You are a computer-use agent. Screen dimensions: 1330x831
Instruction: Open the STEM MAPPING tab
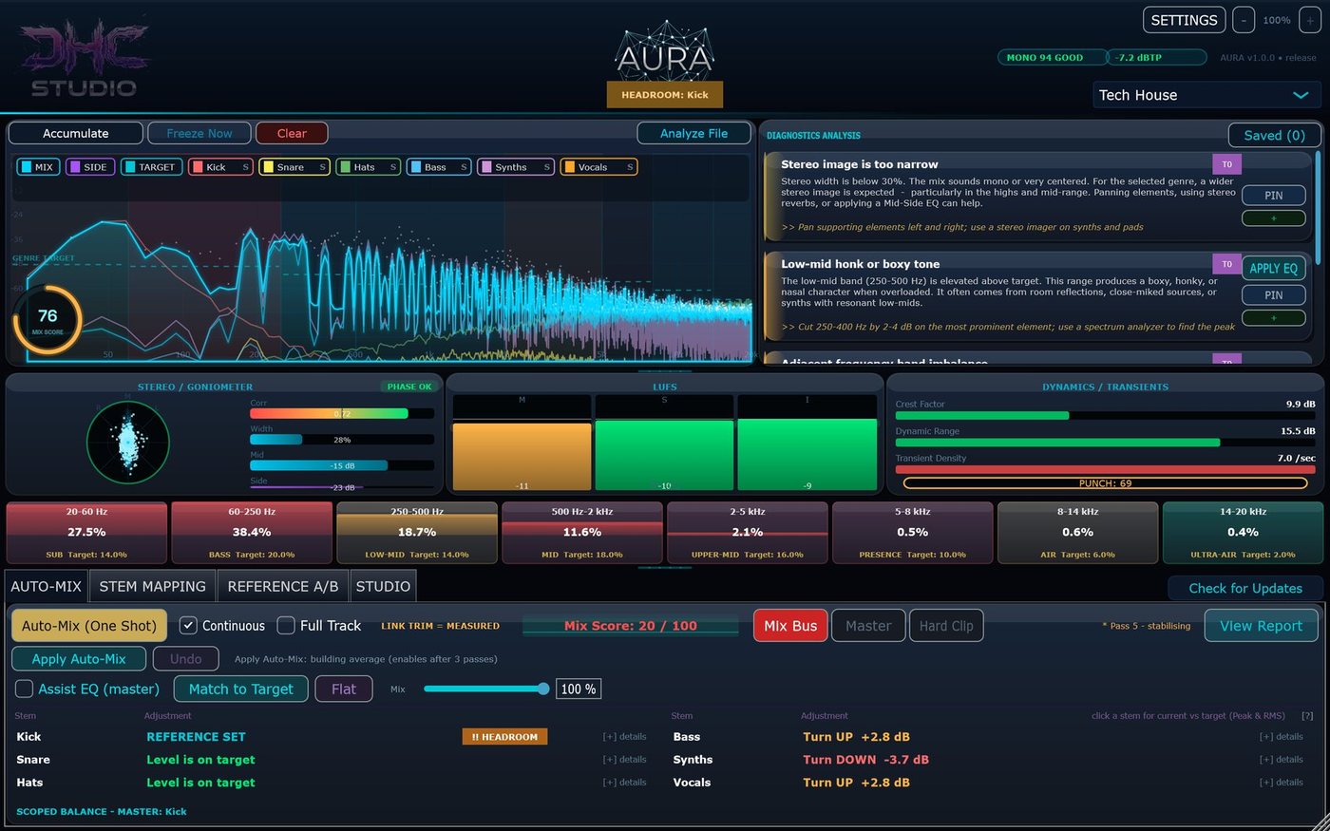(152, 587)
